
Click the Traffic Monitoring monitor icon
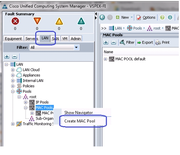click(x=19, y=124)
